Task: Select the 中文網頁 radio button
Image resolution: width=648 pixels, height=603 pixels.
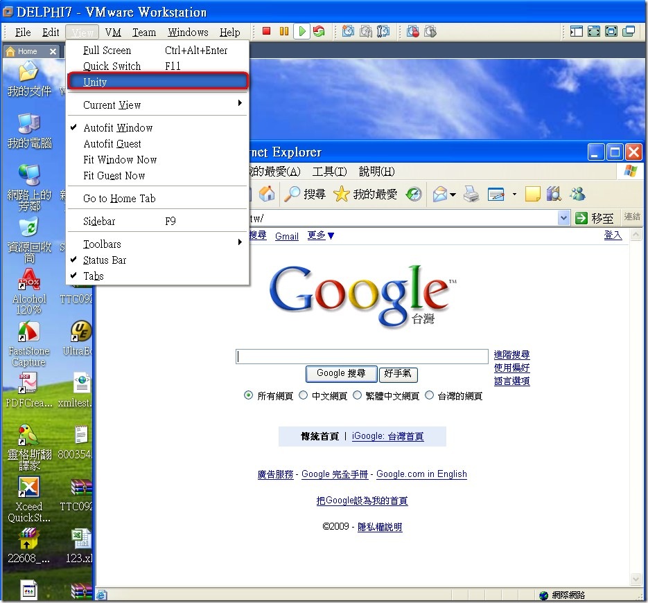Action: (303, 395)
